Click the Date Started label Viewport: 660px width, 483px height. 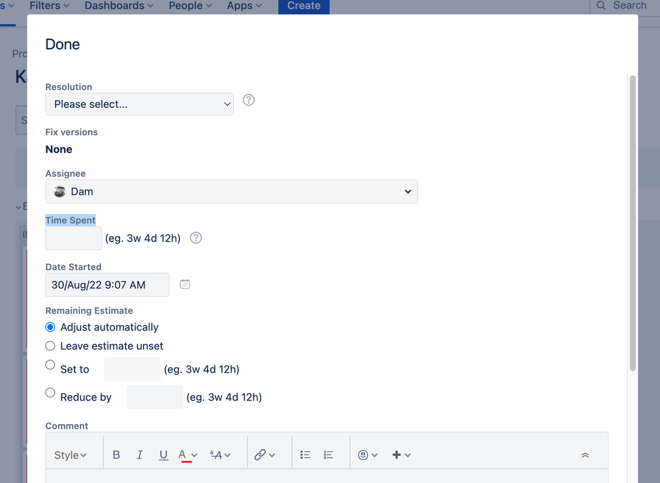click(x=73, y=267)
